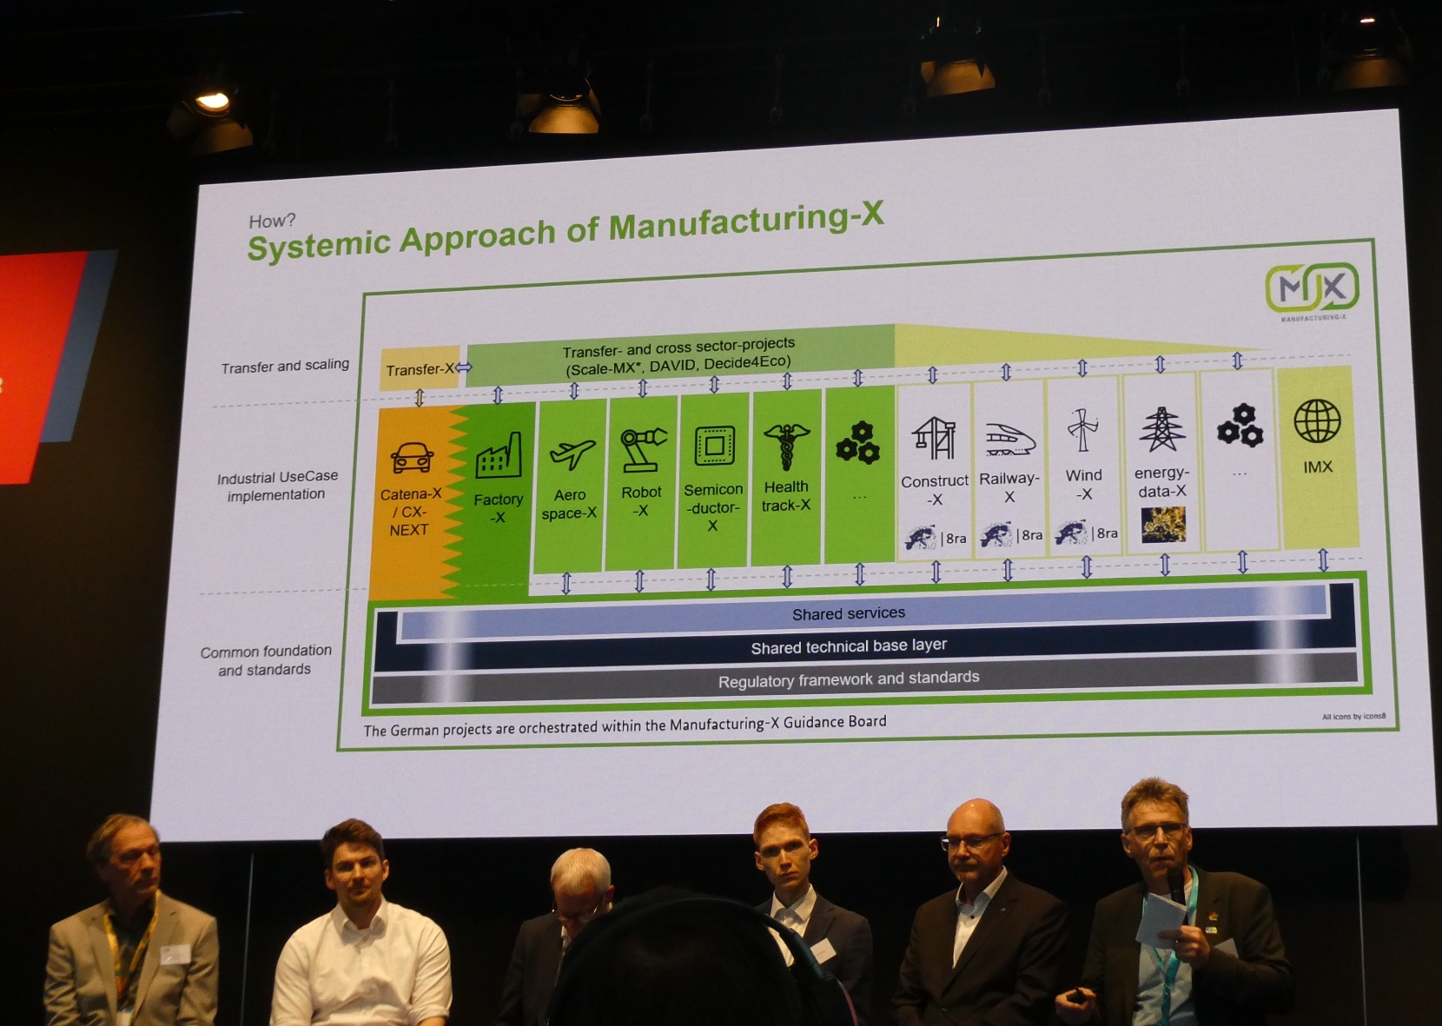Click the Construct-X label
Screen dimensions: 1442x1026
pyautogui.click(x=935, y=490)
